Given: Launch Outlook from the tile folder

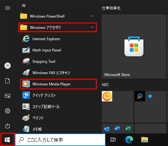Looking at the screenshot, I should click(107, 129).
